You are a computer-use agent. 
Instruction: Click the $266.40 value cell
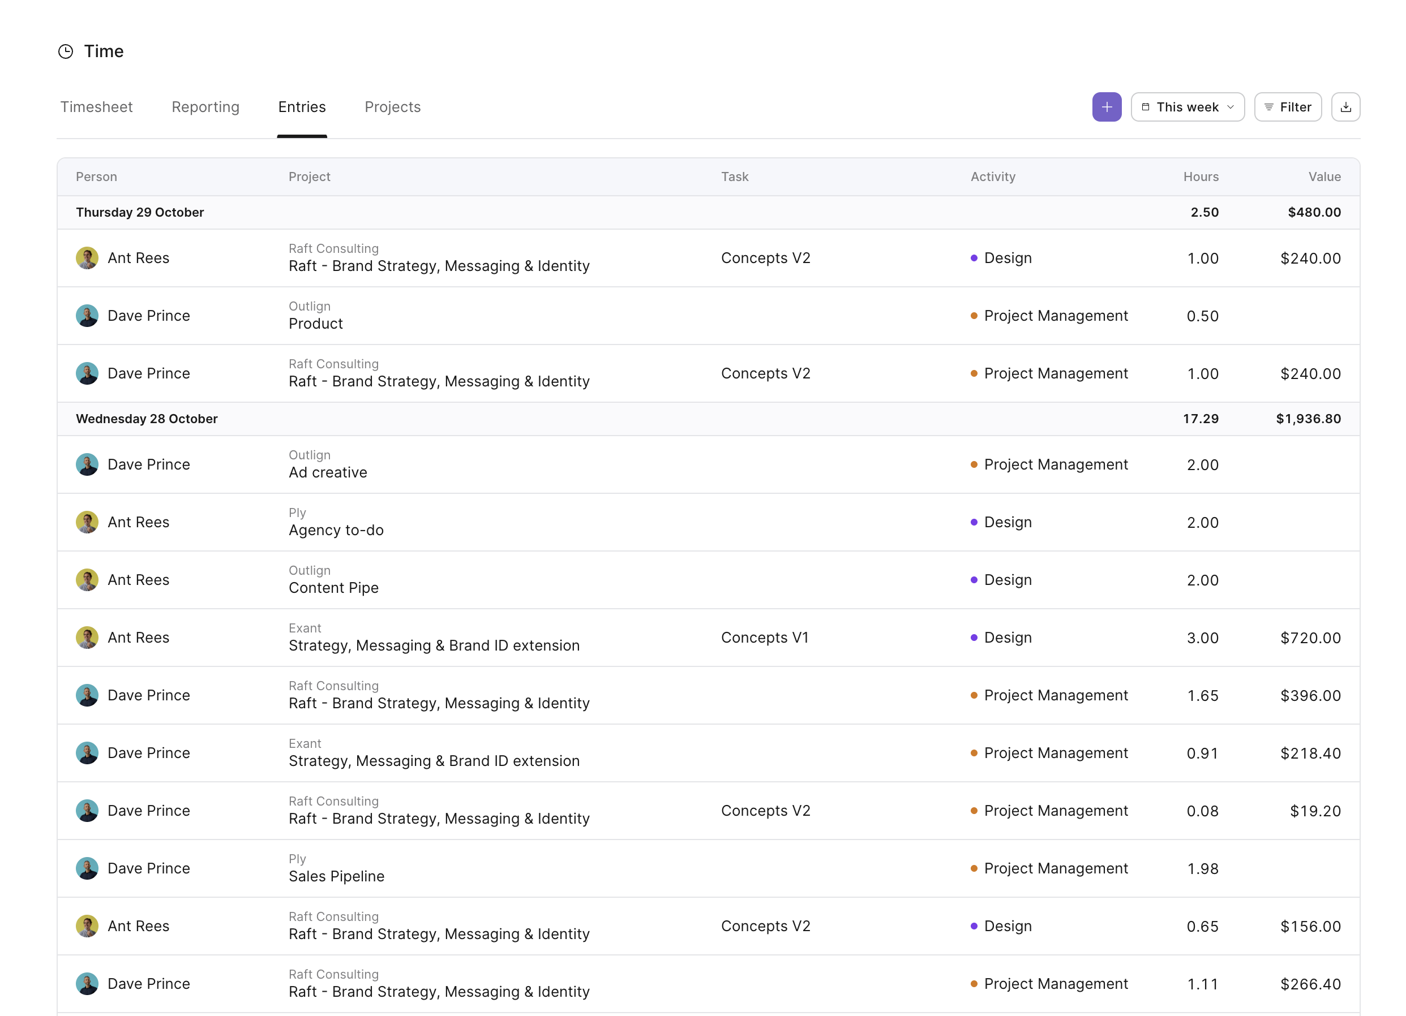pyautogui.click(x=1310, y=984)
